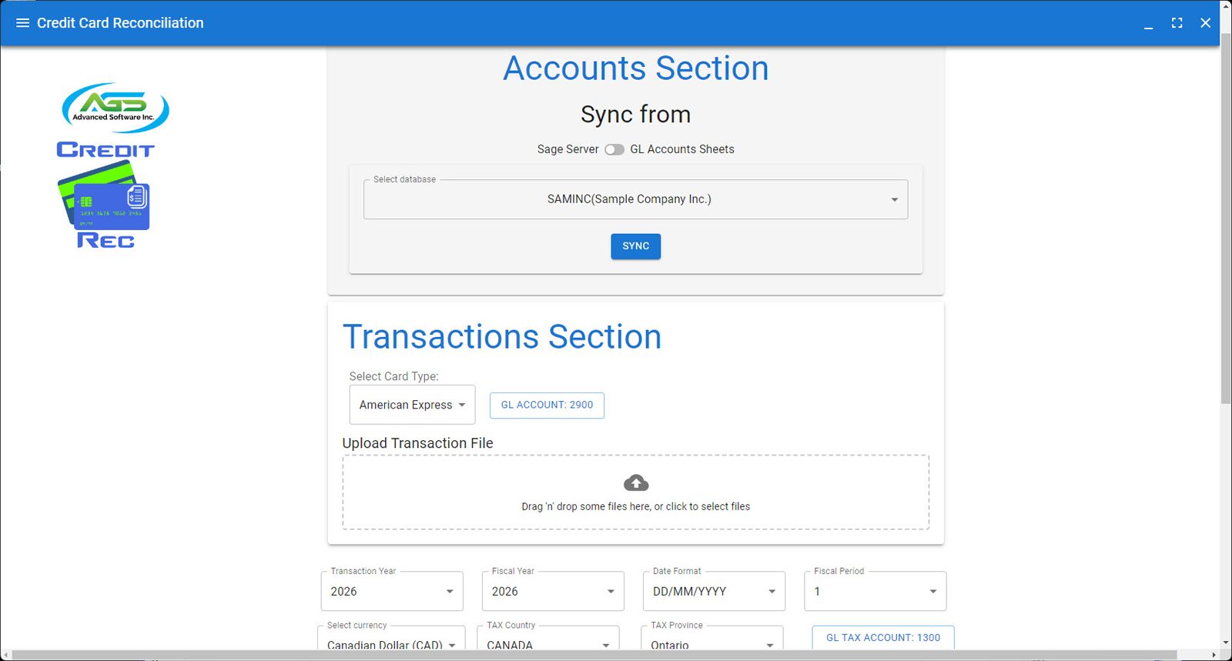Open the Select database dropdown
Image resolution: width=1232 pixels, height=661 pixels.
pos(636,199)
